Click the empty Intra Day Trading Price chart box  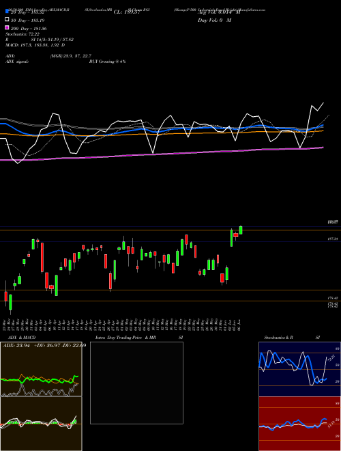tap(136, 383)
